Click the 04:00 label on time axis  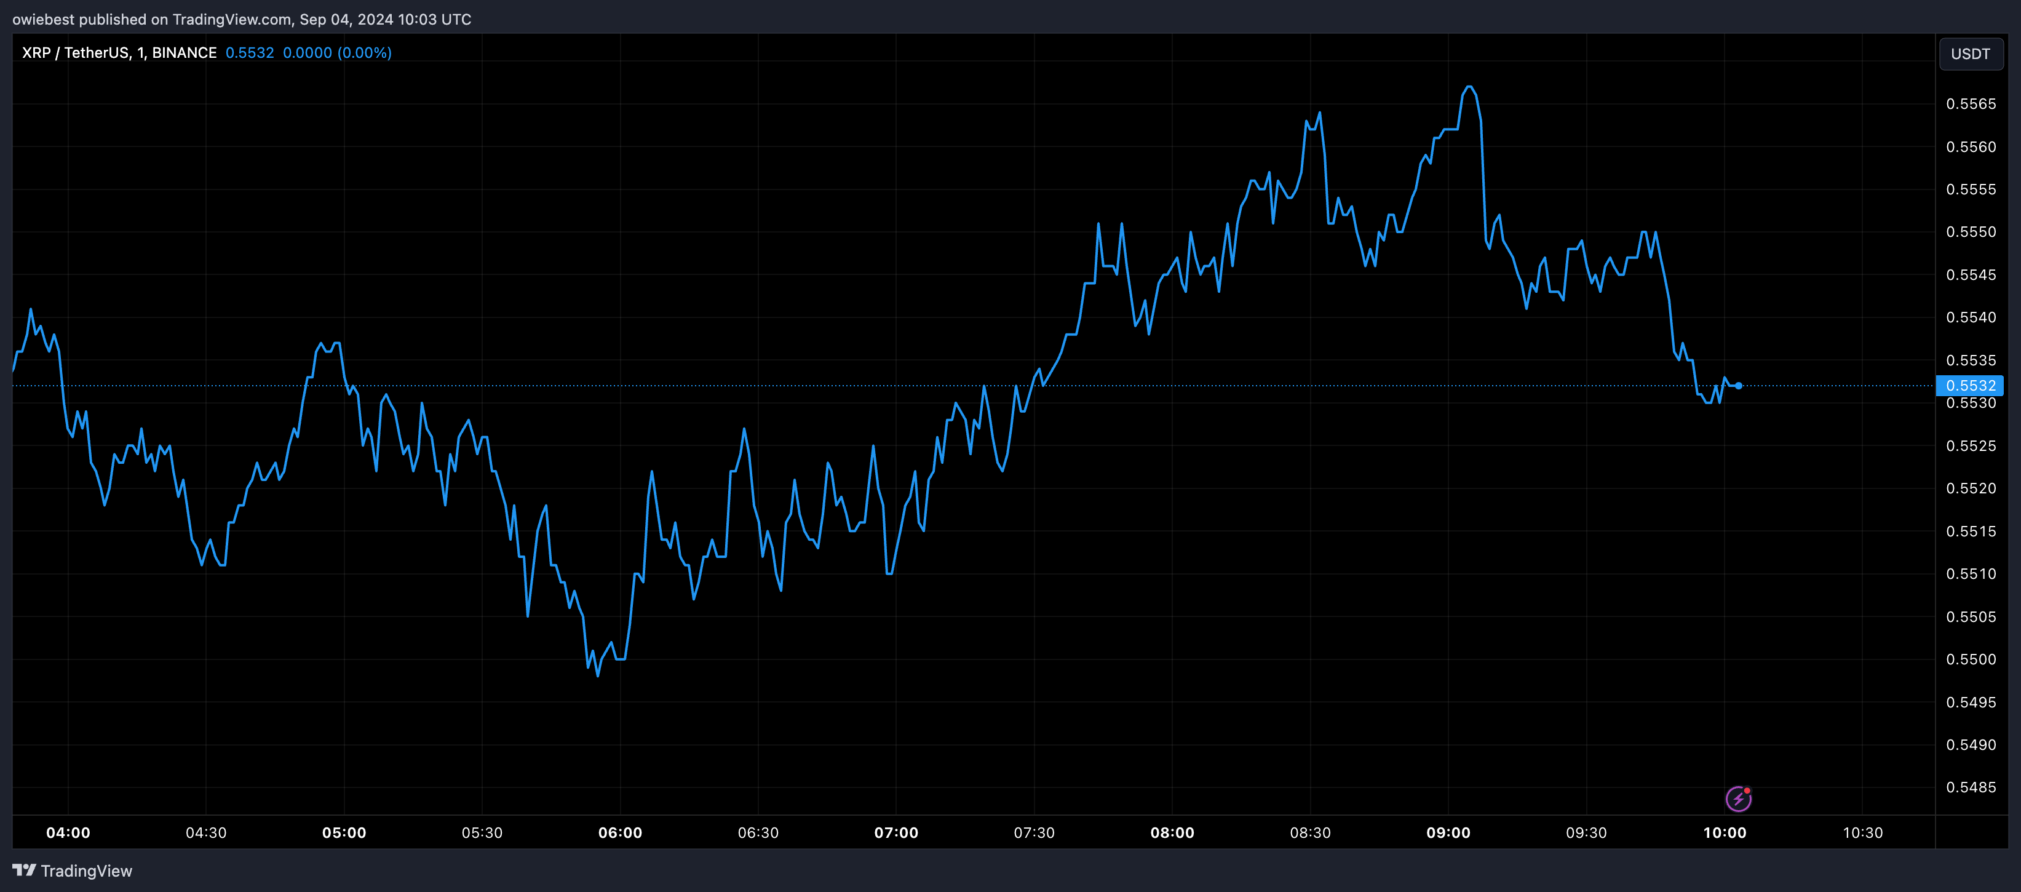point(68,833)
